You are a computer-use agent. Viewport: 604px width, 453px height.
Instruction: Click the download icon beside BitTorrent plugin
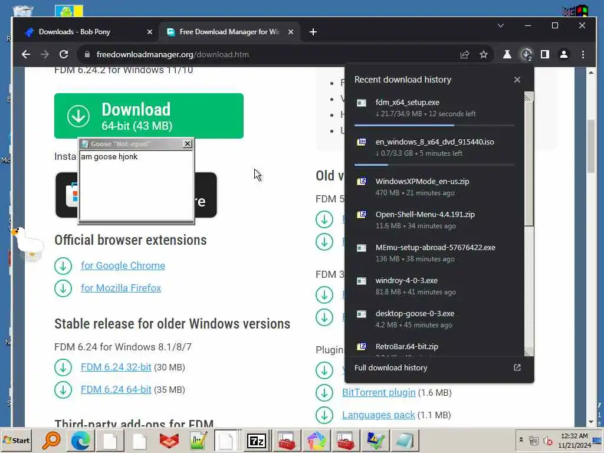(324, 392)
